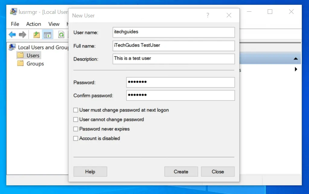Image resolution: width=309 pixels, height=194 pixels.
Task: Toggle the Show/Hide Console Tree toolbar icon
Action: tap(47, 34)
